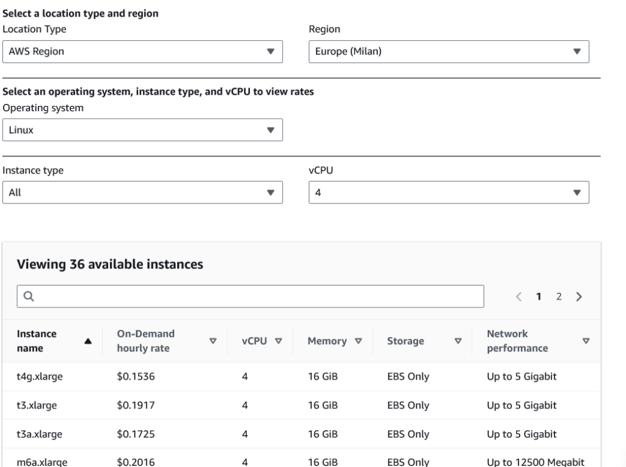Click the instance search field
Image resolution: width=626 pixels, height=467 pixels.
point(250,296)
